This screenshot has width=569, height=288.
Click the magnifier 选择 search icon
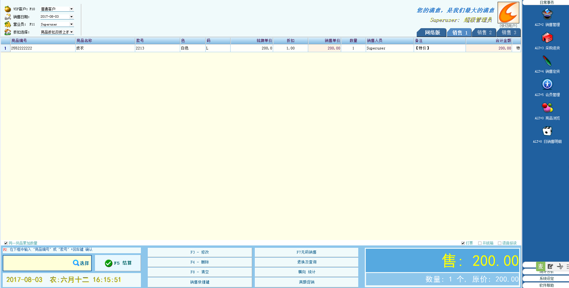click(x=76, y=263)
